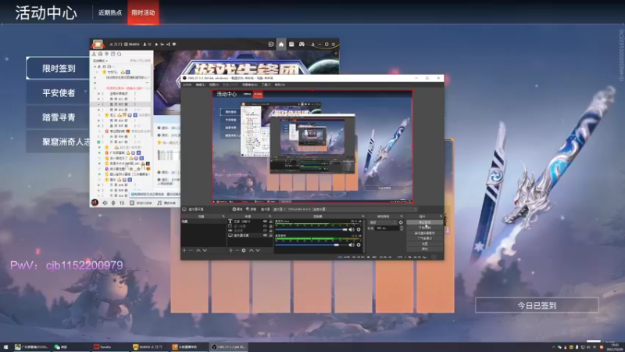The height and width of the screenshot is (352, 625).
Task: Toggle visibility of the third source row
Action: coord(265,231)
